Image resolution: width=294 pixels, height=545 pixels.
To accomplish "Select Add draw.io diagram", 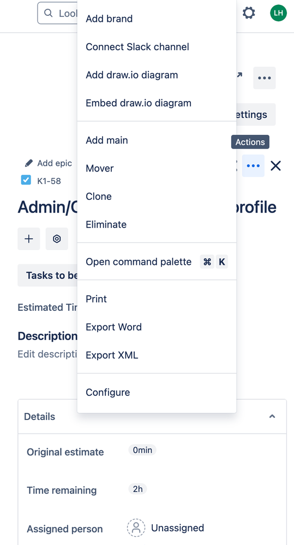I will tap(157, 75).
